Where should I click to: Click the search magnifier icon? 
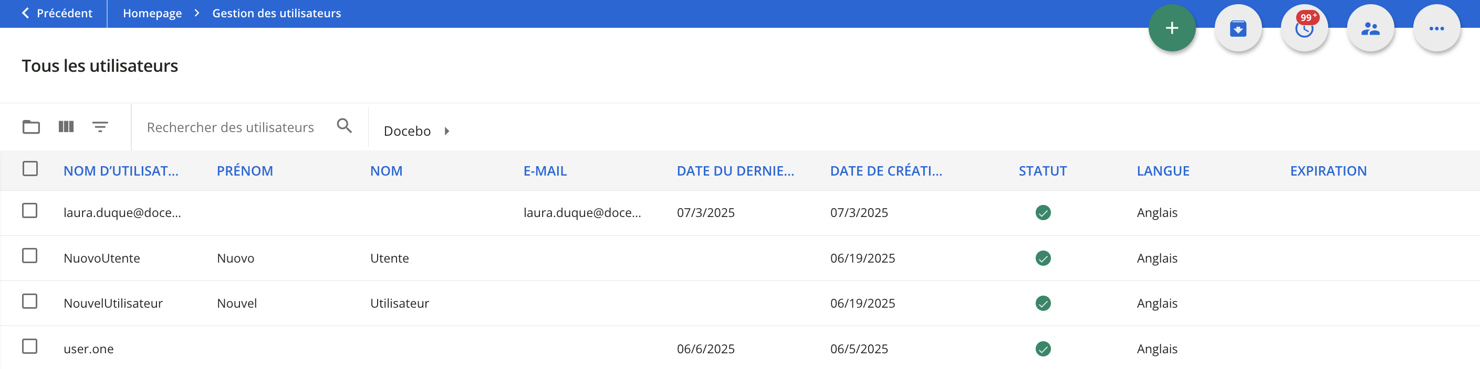pos(344,125)
